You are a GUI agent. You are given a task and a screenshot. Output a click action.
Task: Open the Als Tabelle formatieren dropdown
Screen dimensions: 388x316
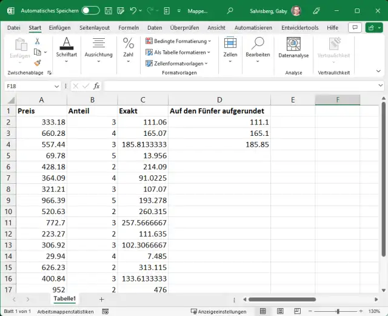tap(178, 52)
